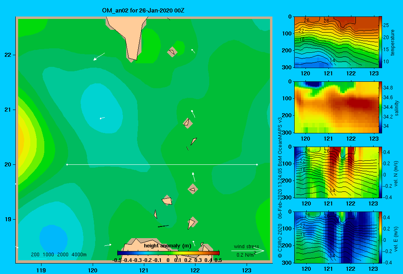Click the '2000' depth contour legend entry

(63, 255)
